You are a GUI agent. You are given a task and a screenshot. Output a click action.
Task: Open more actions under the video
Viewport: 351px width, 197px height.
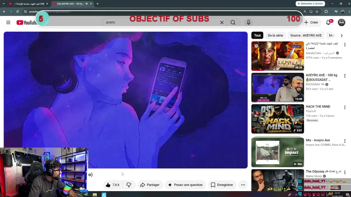pyautogui.click(x=243, y=185)
